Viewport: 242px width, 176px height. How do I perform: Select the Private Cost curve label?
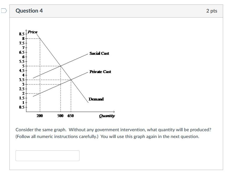(100, 72)
